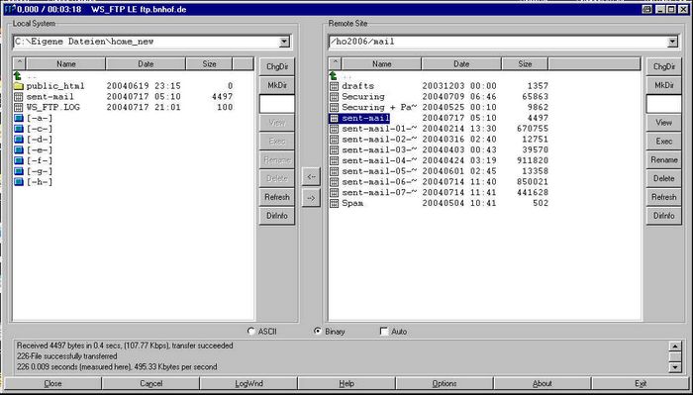Click the remote ChgDir button

click(664, 66)
